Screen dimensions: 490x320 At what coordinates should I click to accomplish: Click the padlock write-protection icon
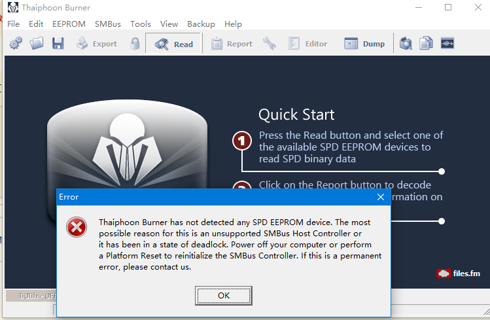tap(135, 43)
